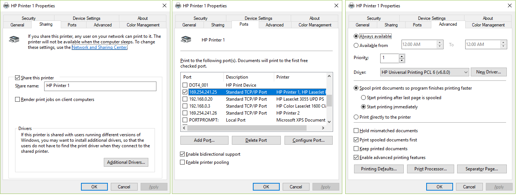This screenshot has width=516, height=195.
Task: Check the 169.254.241.26 port checkbox
Action: [x=185, y=113]
